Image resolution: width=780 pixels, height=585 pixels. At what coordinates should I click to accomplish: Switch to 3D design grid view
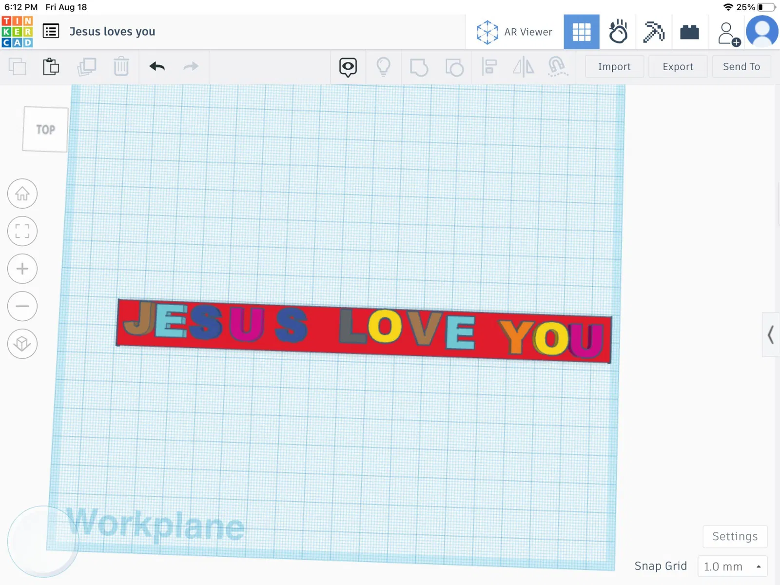(x=582, y=32)
